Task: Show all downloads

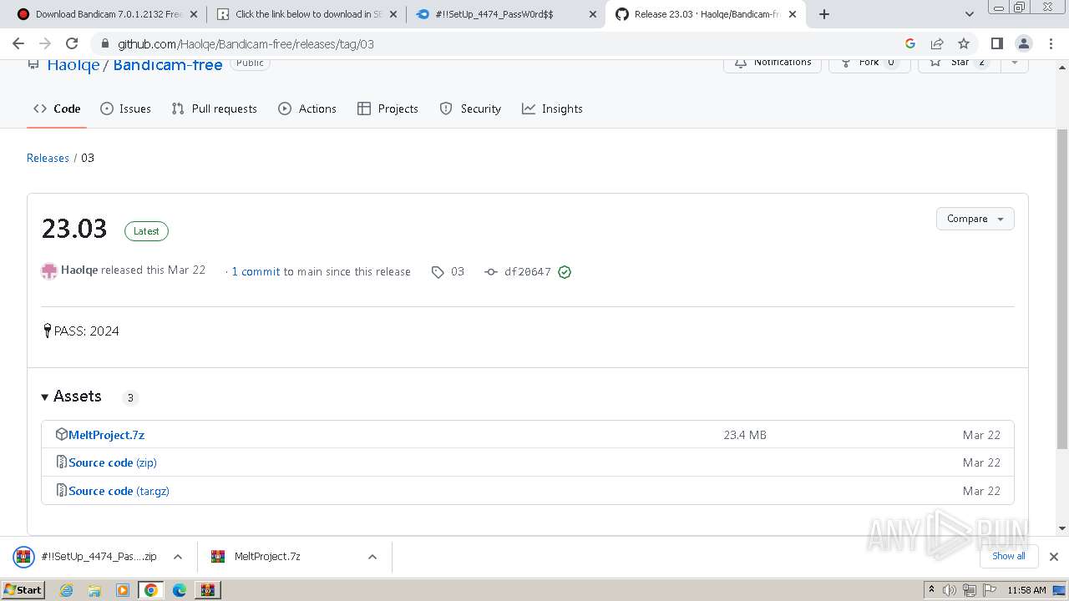Action: click(1009, 556)
